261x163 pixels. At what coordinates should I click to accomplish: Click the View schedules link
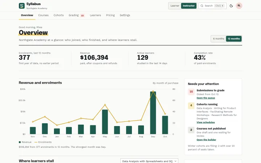tap(206, 122)
